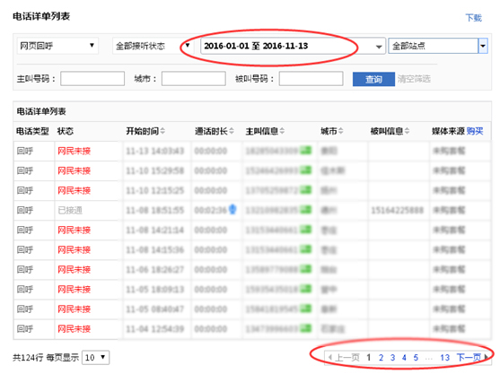Sort by 城市 column arrows
Screen dimensions: 500x374
[340, 131]
